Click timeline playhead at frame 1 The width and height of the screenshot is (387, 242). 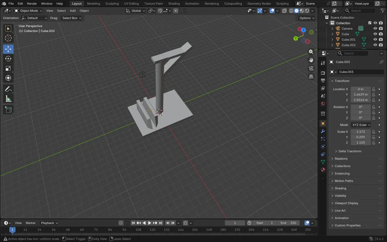click(x=12, y=230)
